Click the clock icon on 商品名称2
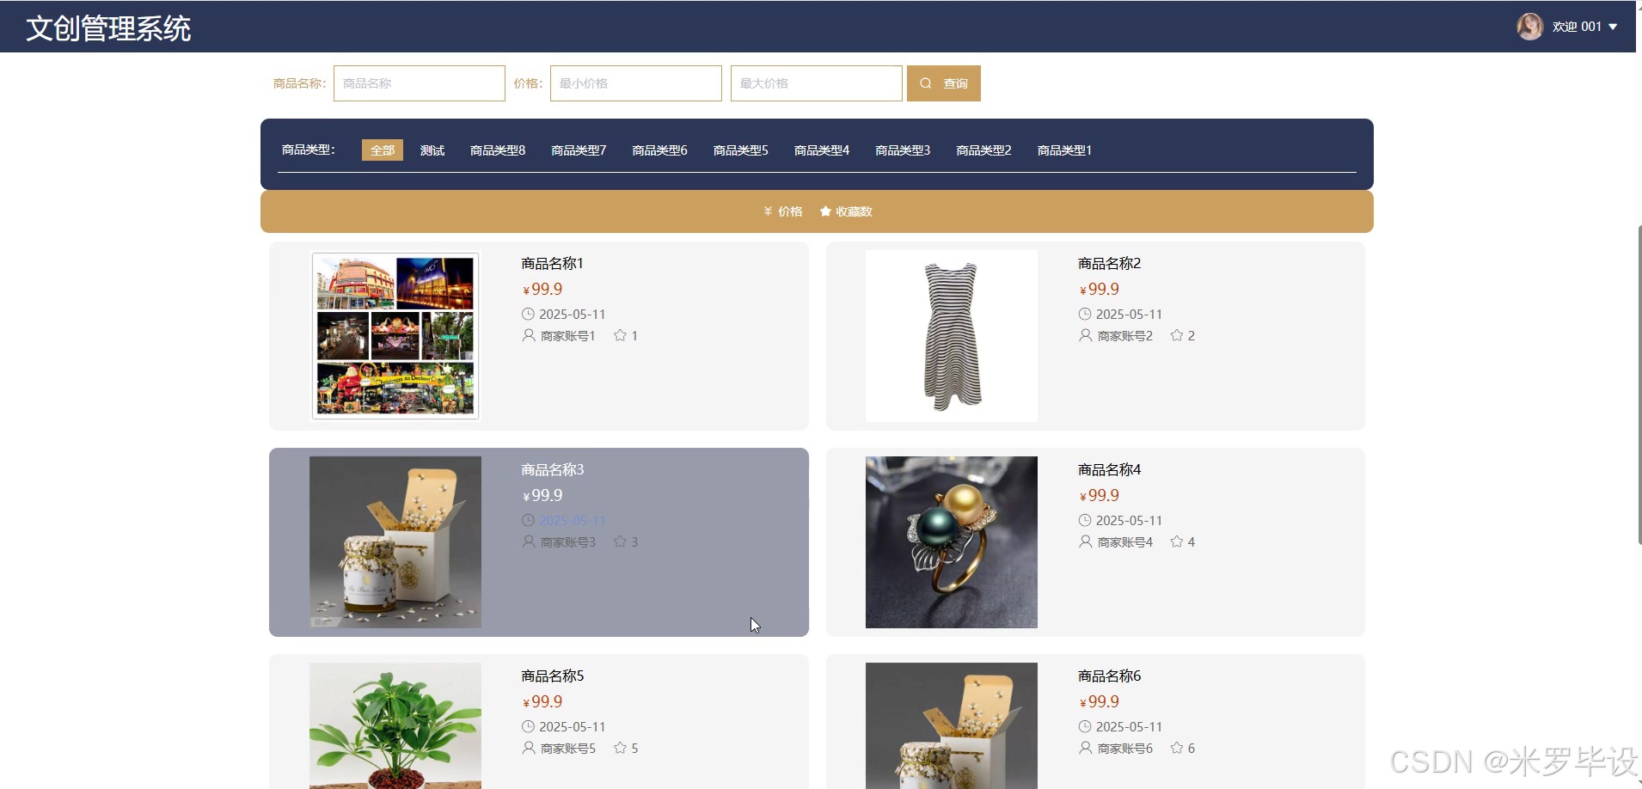This screenshot has width=1642, height=789. point(1085,314)
